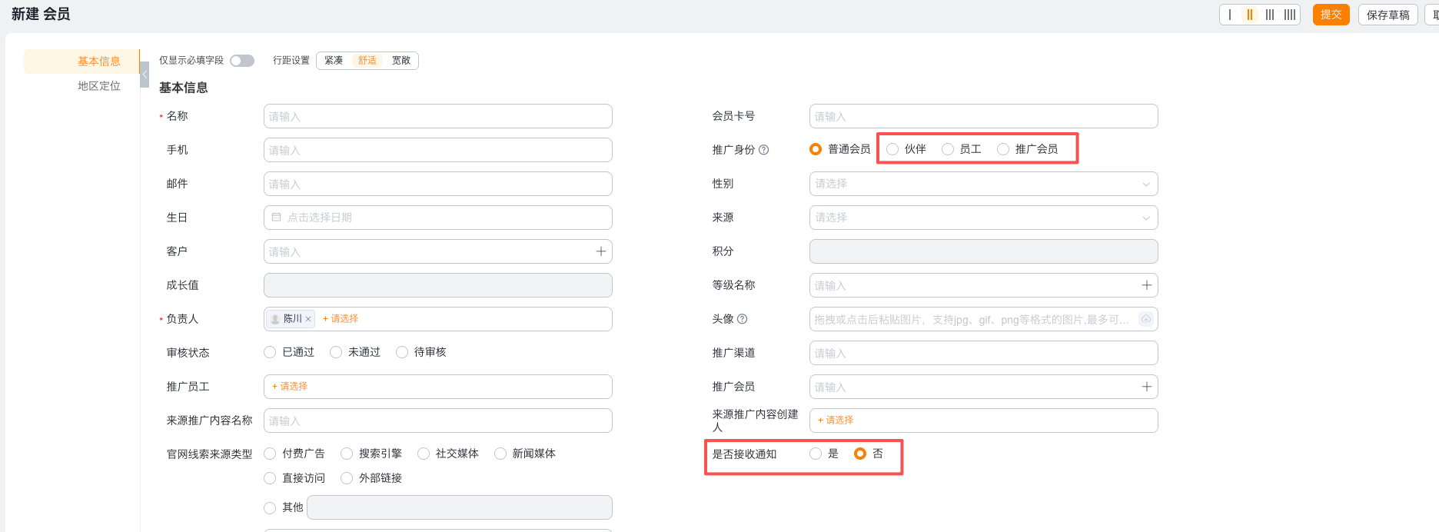The image size is (1439, 532).
Task: Click the 提交 button
Action: pyautogui.click(x=1331, y=15)
